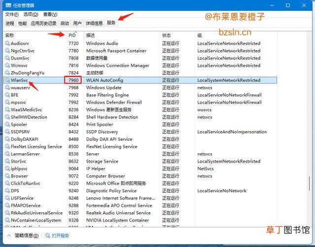
Task: Click the ZhuDongFangYu service icon
Action: [x=7, y=73]
